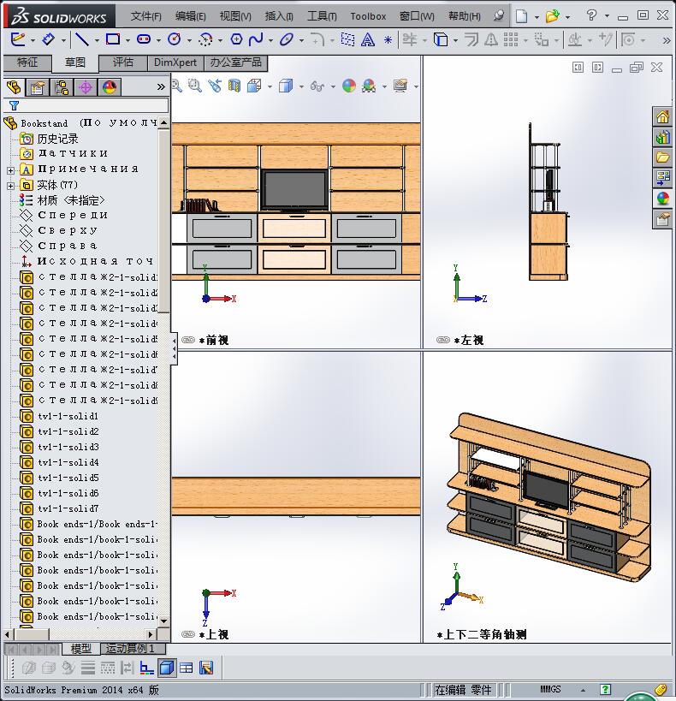Toggle view link in top view pane

point(188,634)
